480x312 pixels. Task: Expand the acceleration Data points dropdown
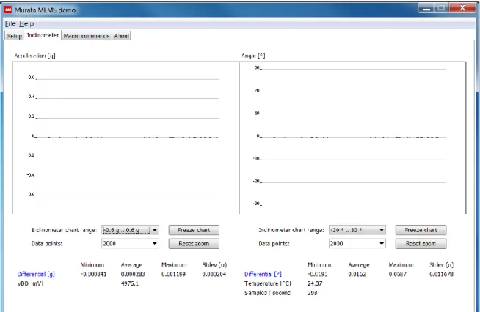click(130, 243)
